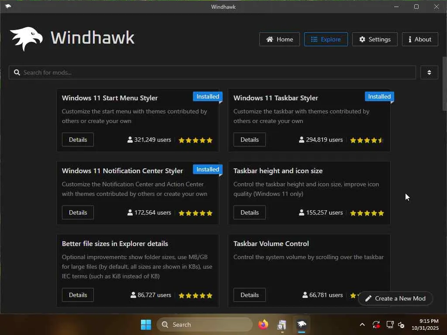Click Installed badge on Taskbar Styler
The image size is (447, 335).
coord(379,96)
